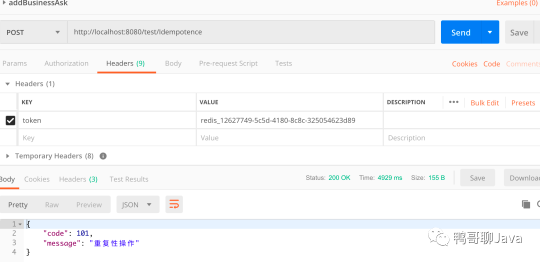Open the Presets menu

[x=523, y=102]
